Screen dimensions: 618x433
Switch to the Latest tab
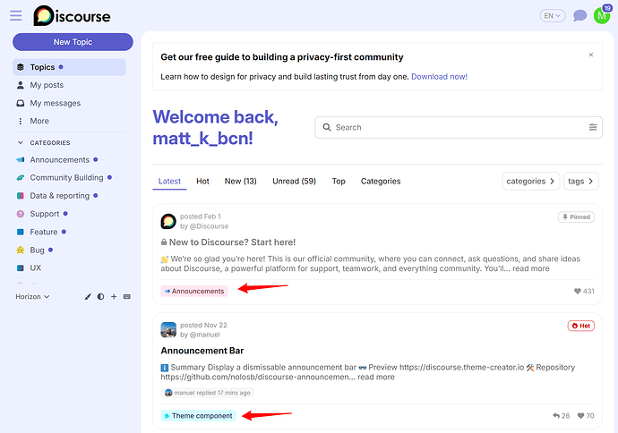169,181
